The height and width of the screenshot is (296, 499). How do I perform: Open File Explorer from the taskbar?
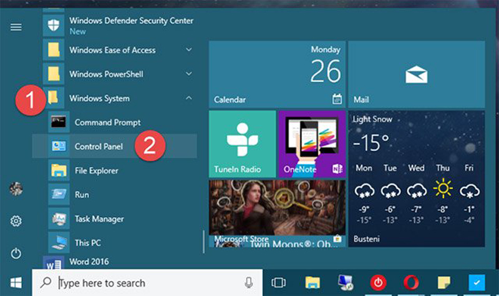coord(312,283)
